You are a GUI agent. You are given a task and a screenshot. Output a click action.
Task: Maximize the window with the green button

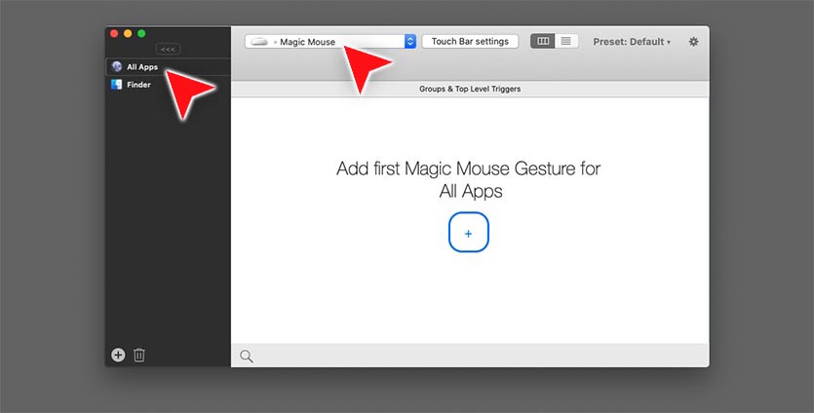point(141,34)
